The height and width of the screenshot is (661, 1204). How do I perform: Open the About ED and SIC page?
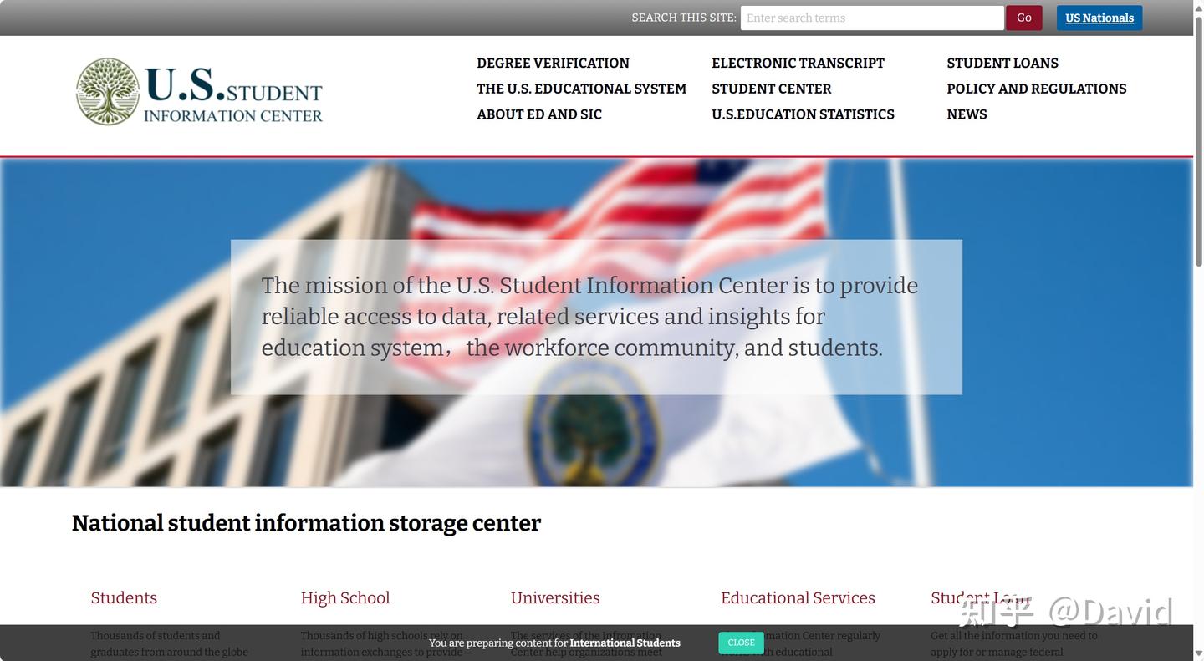539,114
